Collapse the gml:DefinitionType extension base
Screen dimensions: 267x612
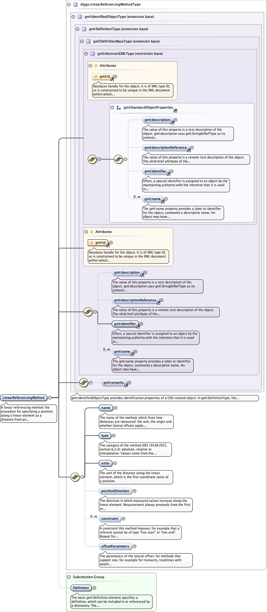tap(78, 29)
